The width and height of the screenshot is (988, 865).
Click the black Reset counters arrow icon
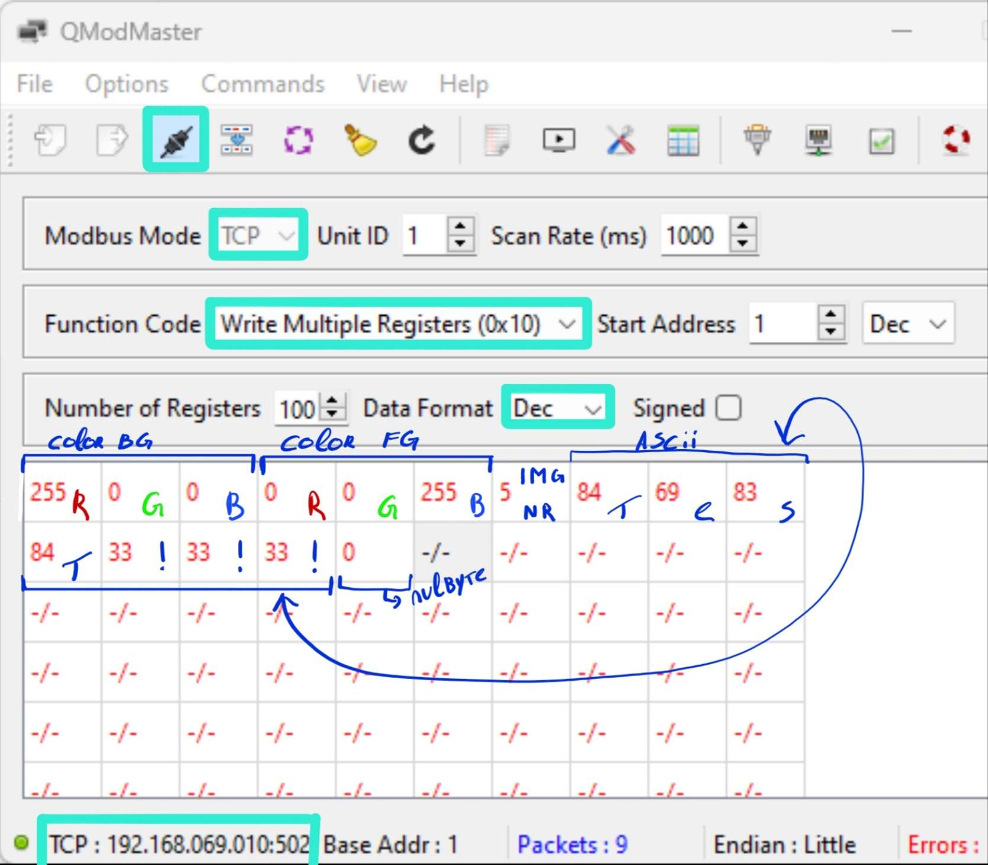(422, 140)
